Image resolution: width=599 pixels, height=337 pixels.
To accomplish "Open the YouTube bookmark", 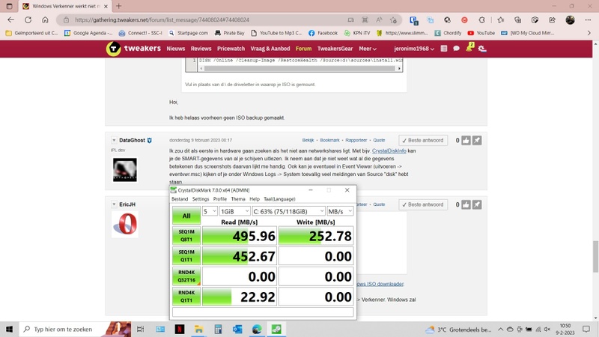I will [481, 33].
